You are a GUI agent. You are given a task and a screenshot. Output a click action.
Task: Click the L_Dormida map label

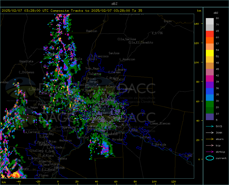(x=159, y=145)
